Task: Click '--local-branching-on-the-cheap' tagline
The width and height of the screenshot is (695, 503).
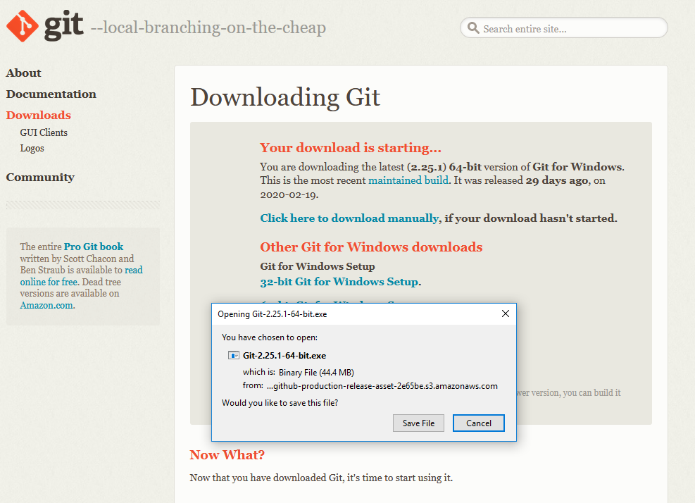Action: point(208,28)
